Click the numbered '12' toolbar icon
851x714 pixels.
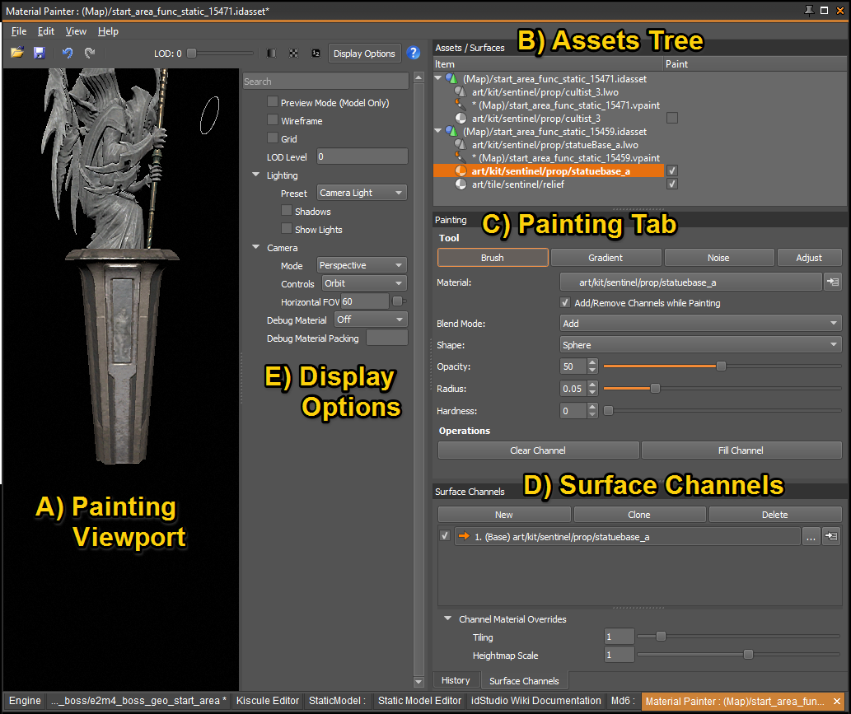(x=316, y=54)
